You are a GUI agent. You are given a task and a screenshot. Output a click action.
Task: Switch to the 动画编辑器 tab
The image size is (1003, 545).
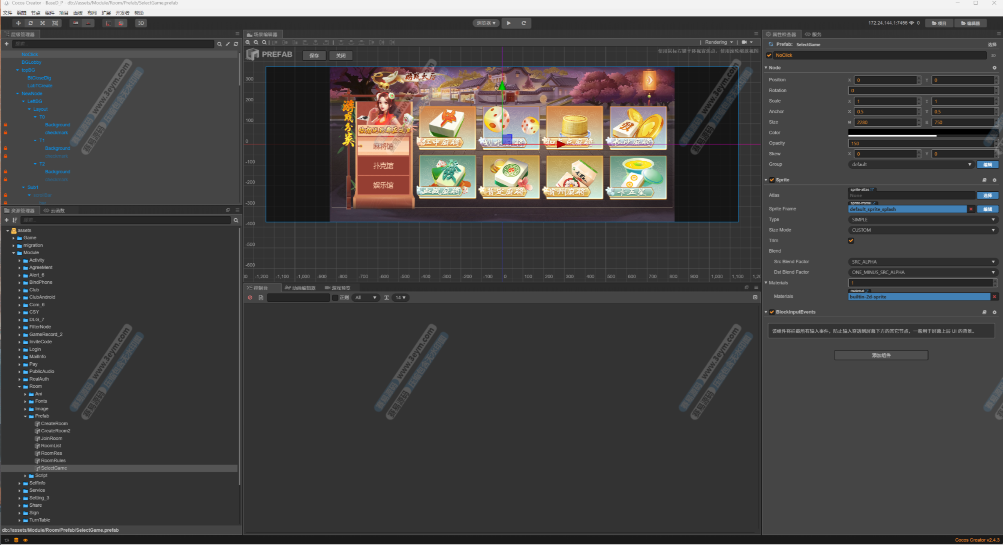point(301,288)
